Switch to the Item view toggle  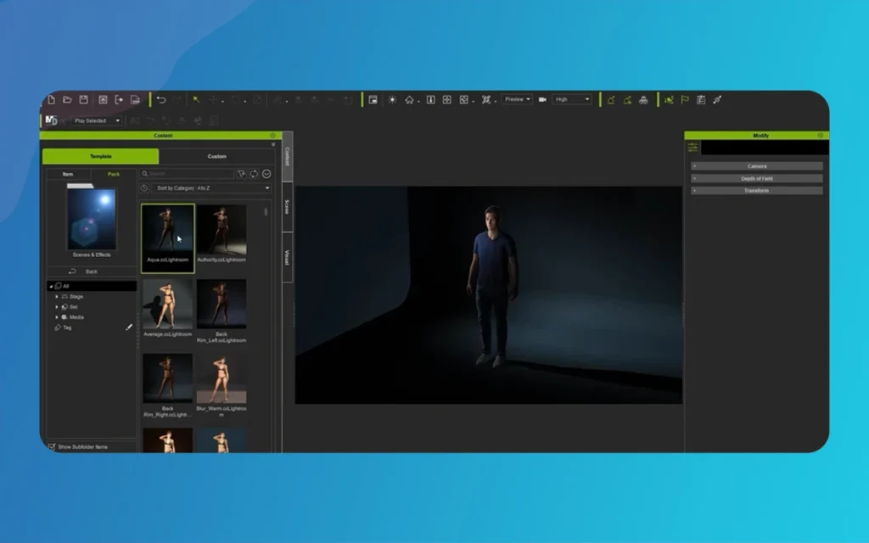click(68, 174)
